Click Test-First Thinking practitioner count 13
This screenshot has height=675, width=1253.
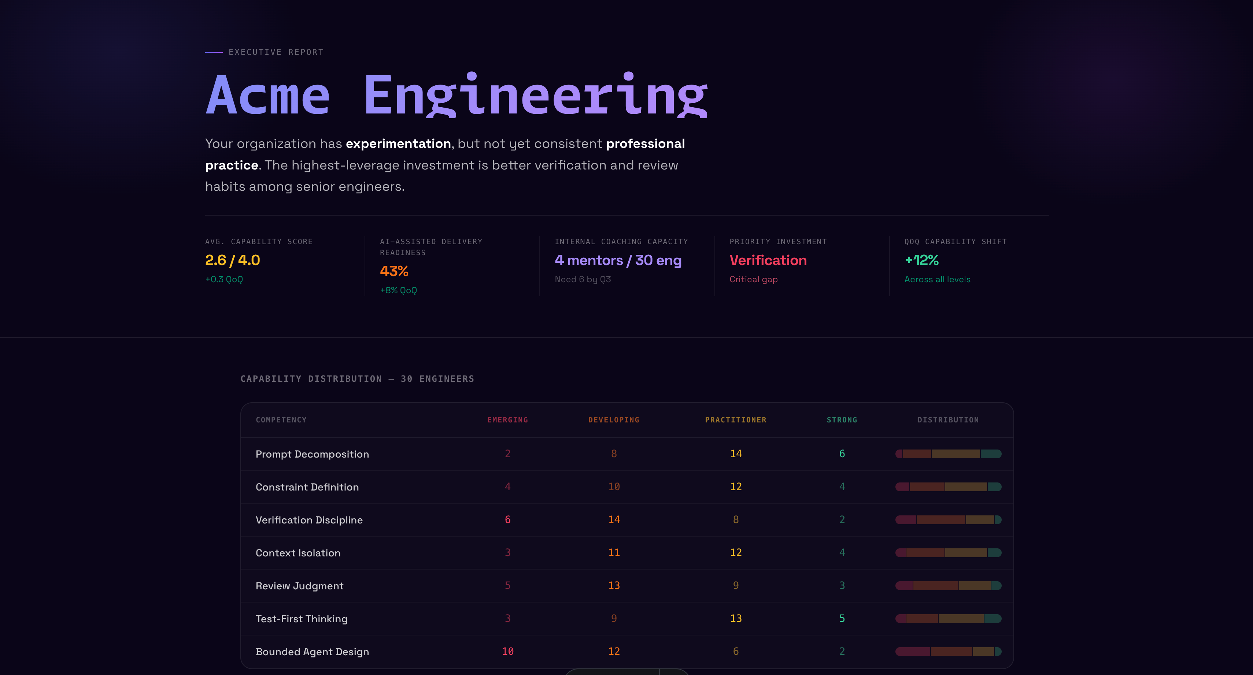(735, 618)
